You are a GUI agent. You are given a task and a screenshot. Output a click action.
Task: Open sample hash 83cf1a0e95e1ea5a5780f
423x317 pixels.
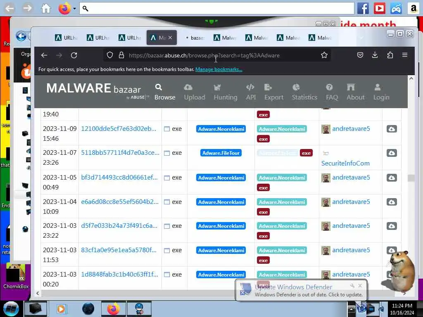[119, 250]
